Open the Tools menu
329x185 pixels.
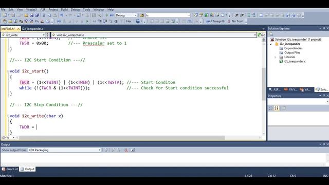click(x=86, y=10)
